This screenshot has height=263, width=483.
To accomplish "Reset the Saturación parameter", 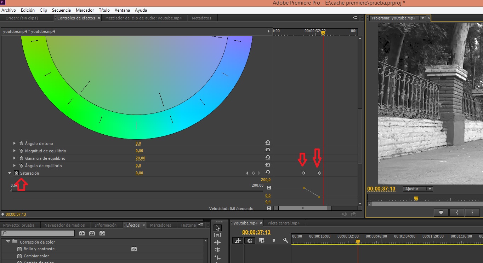I will click(x=268, y=173).
